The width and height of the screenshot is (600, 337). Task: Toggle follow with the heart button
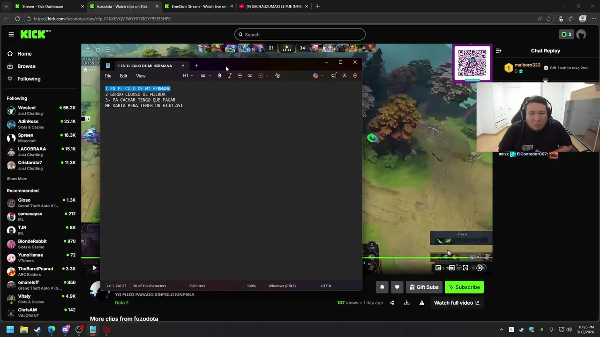click(x=397, y=287)
